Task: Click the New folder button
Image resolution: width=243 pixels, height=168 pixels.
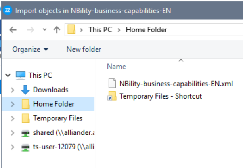Action: point(84,50)
